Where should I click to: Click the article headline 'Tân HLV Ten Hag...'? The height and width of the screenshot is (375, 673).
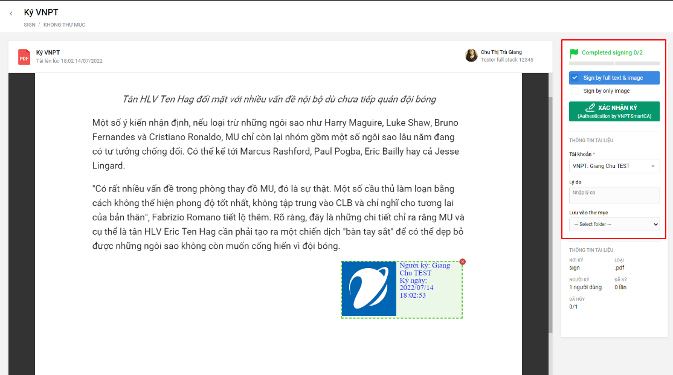click(x=279, y=100)
